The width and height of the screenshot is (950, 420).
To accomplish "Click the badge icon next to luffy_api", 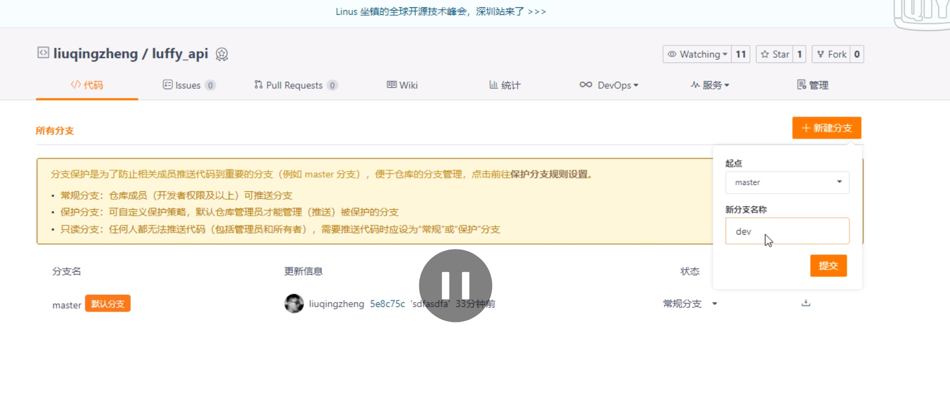I will coord(222,54).
